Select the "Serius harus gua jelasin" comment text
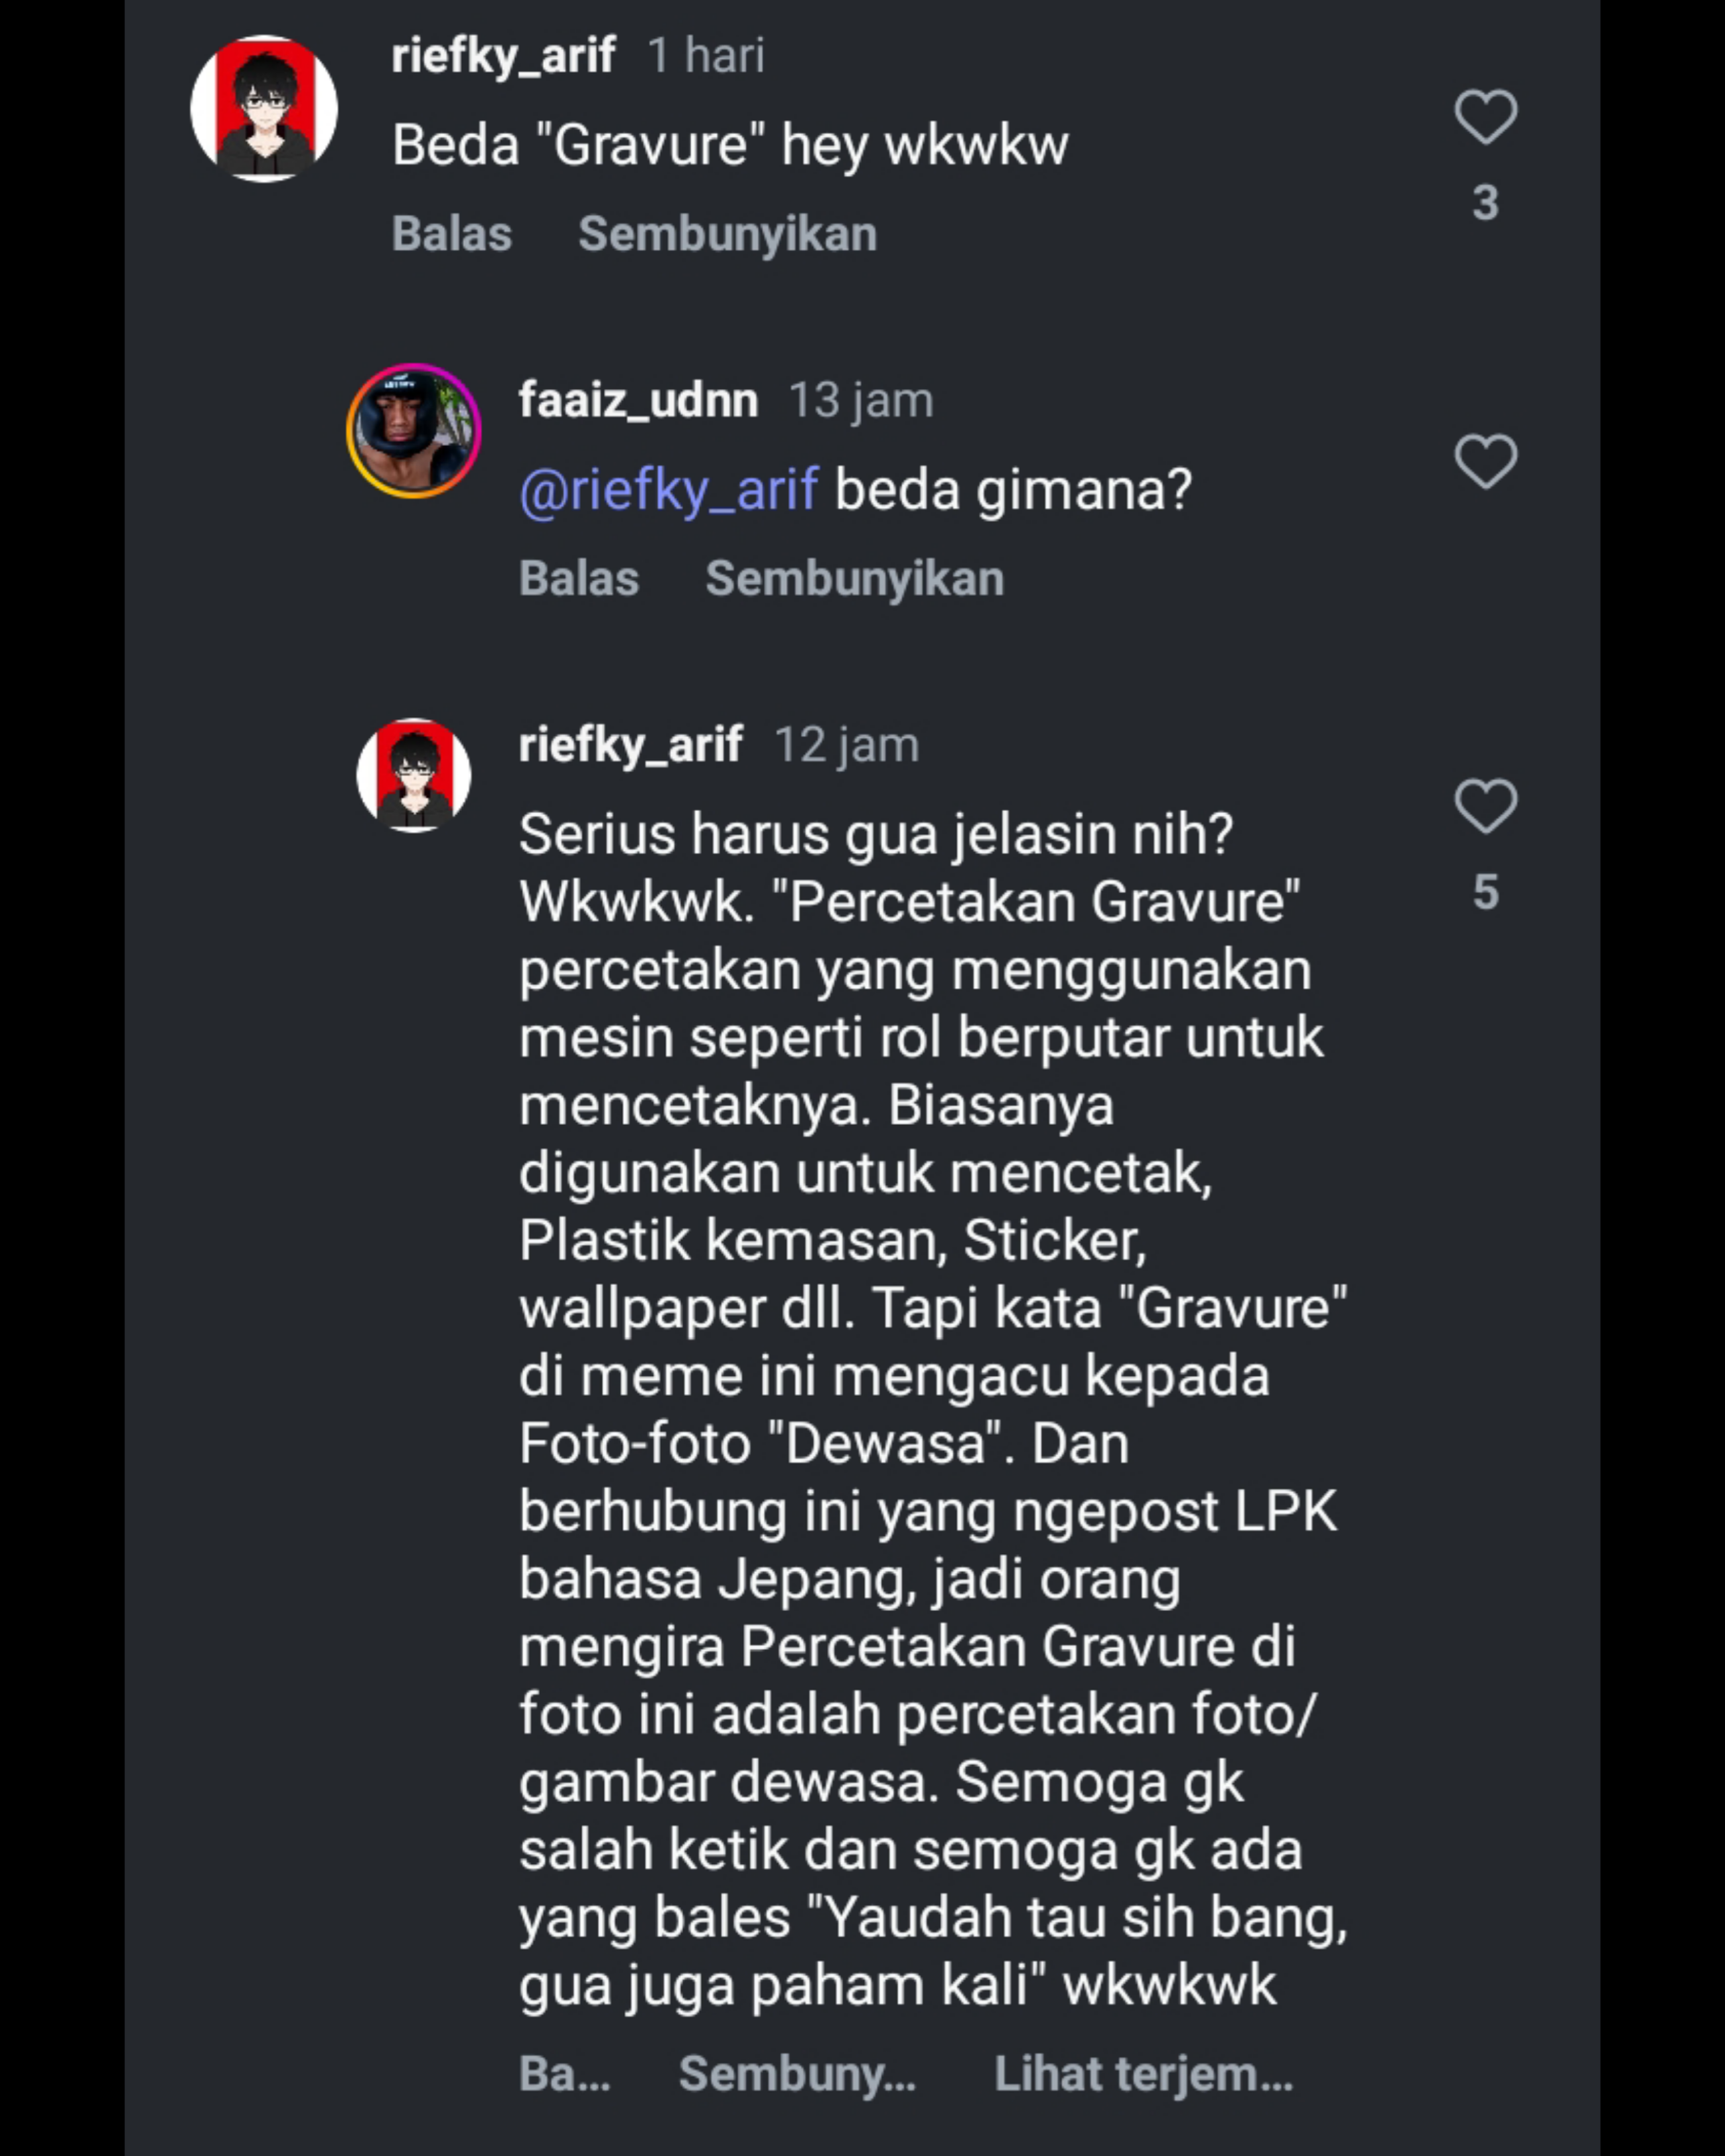 [933, 1411]
